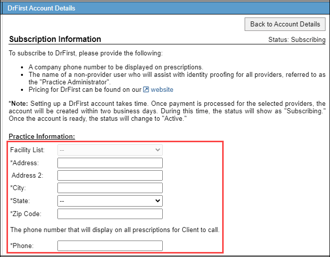330x257 pixels.
Task: Click the Address 2 label
Action: (27, 175)
